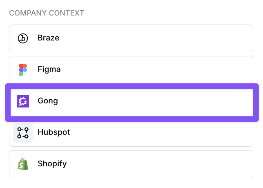The height and width of the screenshot is (188, 263).
Task: Choose the highlighted Gong option
Action: point(131,101)
